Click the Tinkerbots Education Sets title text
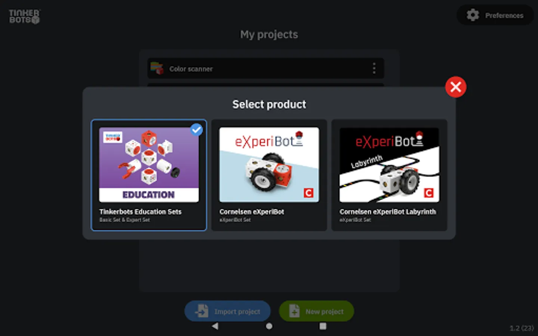This screenshot has width=538, height=336. tap(140, 212)
